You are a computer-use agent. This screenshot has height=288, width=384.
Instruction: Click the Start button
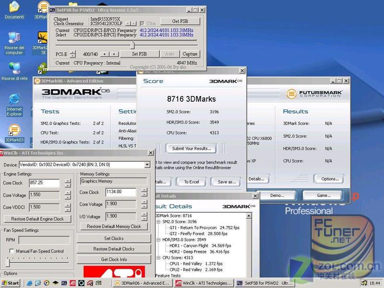(x=10, y=283)
